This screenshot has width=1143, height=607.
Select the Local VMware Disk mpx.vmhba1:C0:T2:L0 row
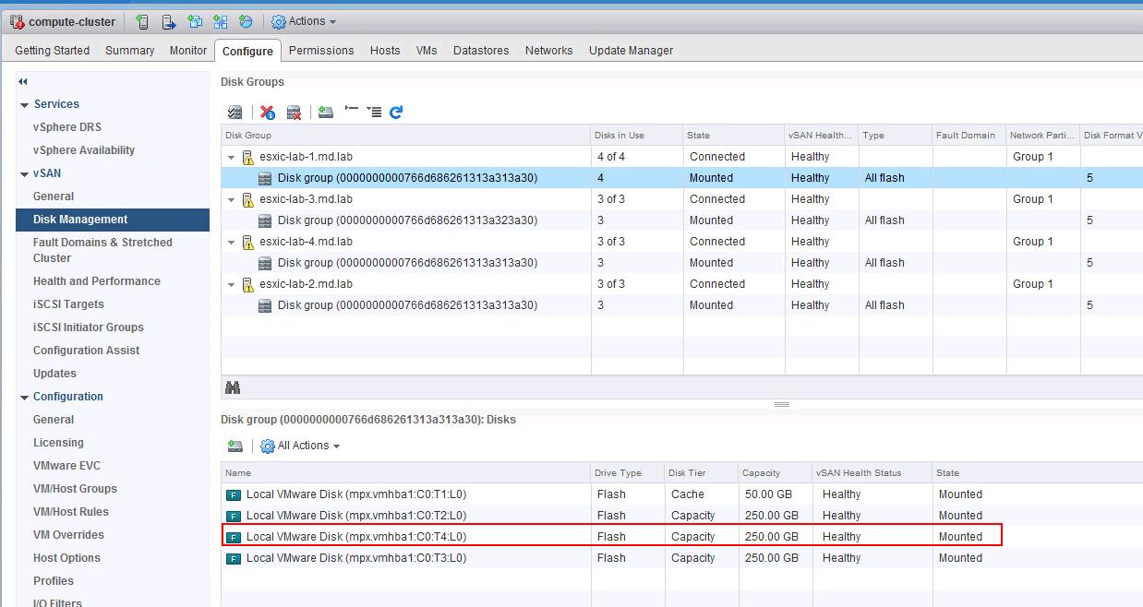click(681, 516)
